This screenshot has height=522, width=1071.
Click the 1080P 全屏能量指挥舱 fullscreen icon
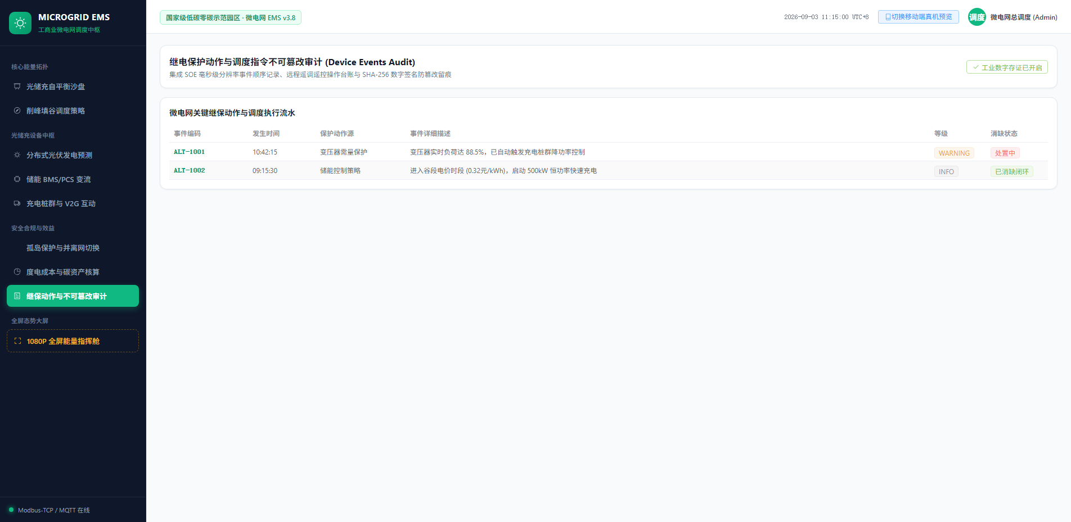[17, 341]
